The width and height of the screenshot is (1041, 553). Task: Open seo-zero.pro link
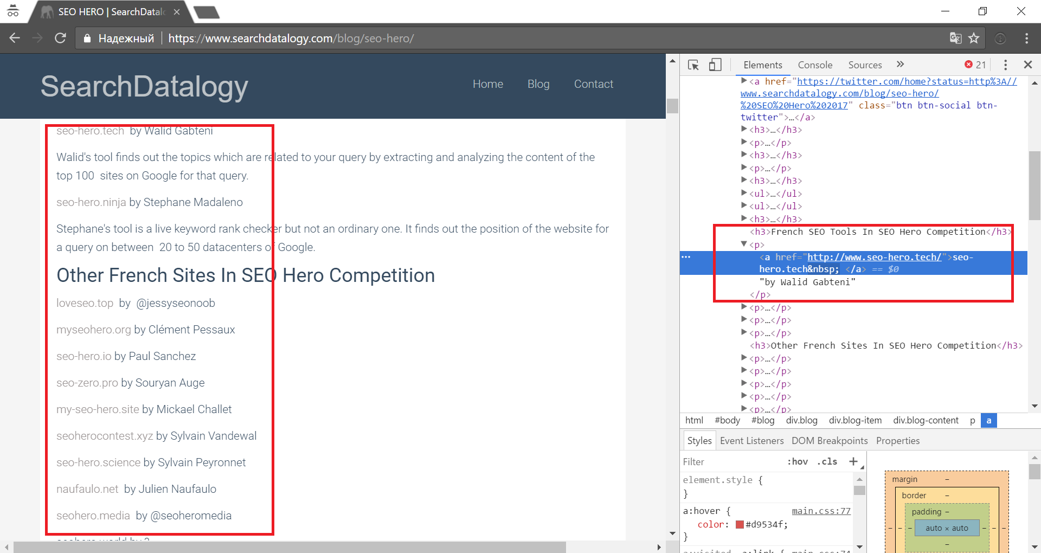[87, 383]
